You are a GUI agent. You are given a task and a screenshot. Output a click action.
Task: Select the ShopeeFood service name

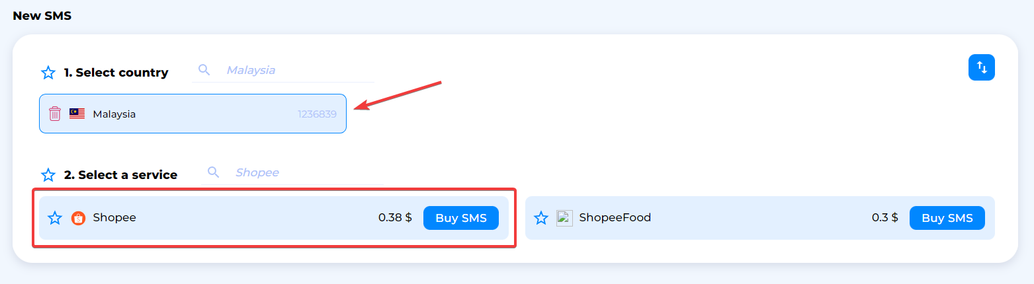(x=615, y=217)
